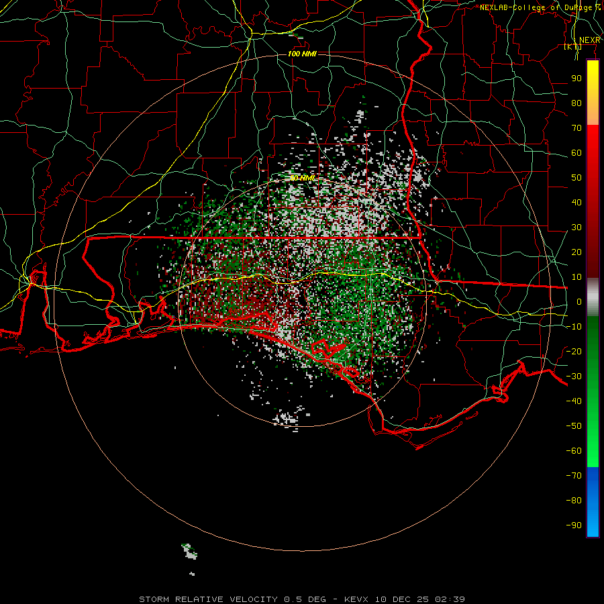Viewport: 604px width, 604px height.
Task: Click the 90 value on velocity scale
Action: click(576, 79)
